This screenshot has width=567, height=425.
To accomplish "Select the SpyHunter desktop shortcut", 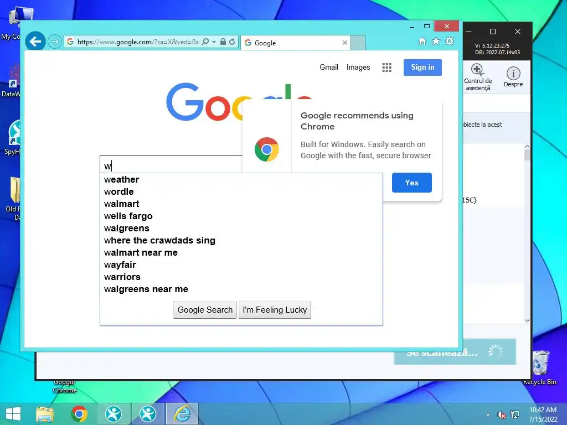I will pyautogui.click(x=12, y=138).
